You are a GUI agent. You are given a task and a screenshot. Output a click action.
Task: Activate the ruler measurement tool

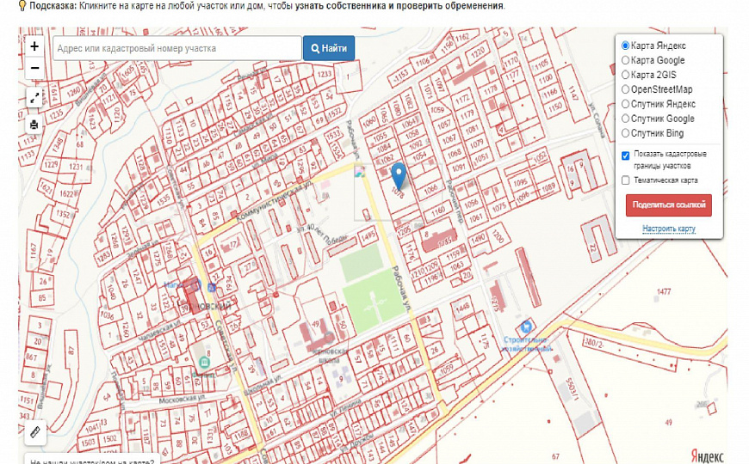pyautogui.click(x=34, y=432)
